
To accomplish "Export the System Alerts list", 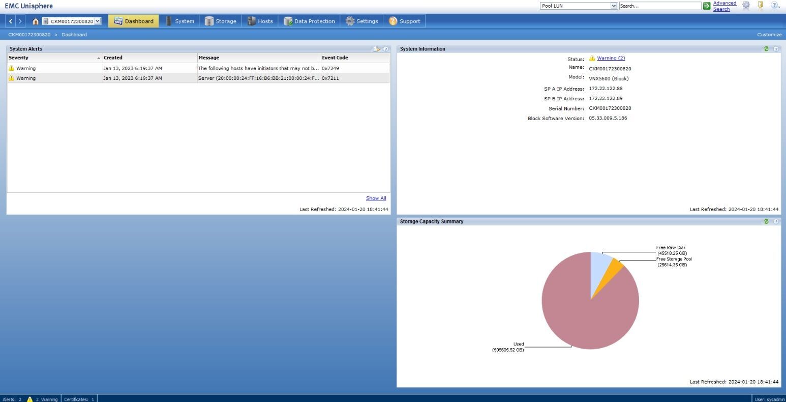I will [x=377, y=49].
